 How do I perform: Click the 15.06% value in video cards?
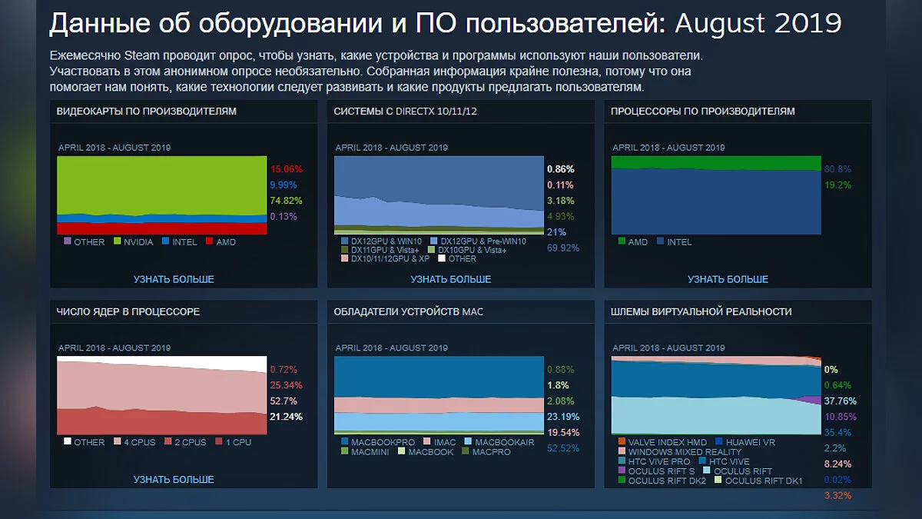286,168
